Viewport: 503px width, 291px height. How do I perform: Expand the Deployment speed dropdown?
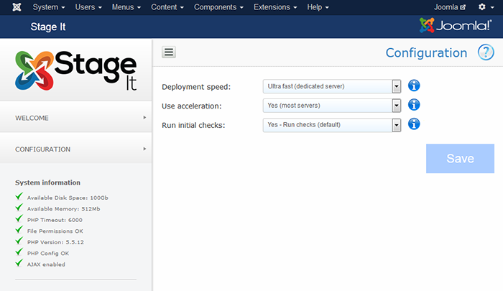tap(332, 86)
